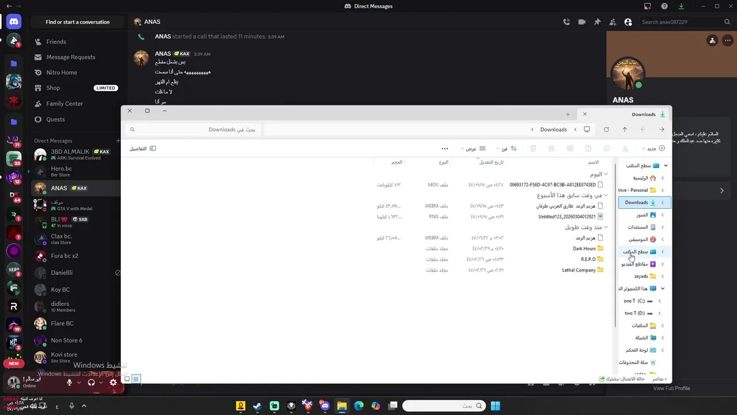This screenshot has height=415, width=737.
Task: Open Quests in Discord sidebar
Action: point(55,119)
